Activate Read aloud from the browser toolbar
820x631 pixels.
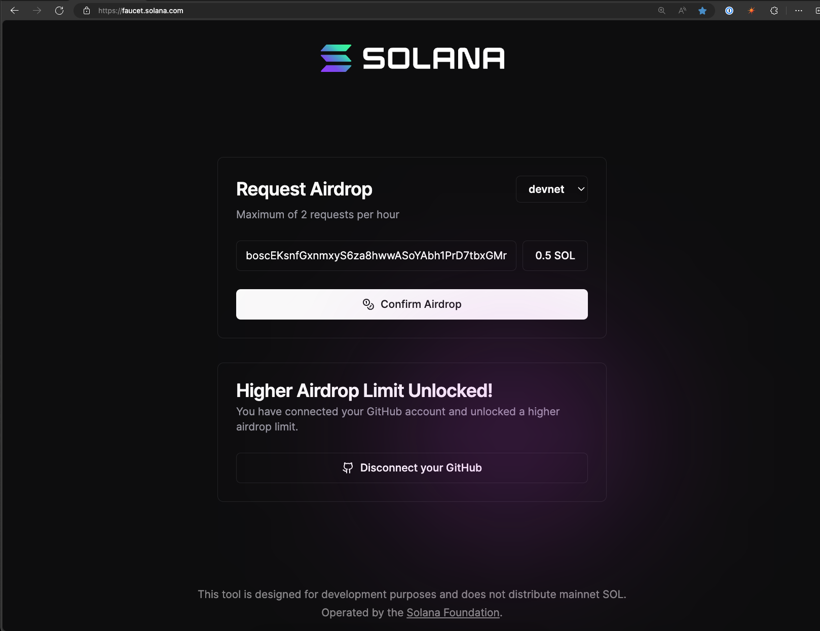coord(682,10)
